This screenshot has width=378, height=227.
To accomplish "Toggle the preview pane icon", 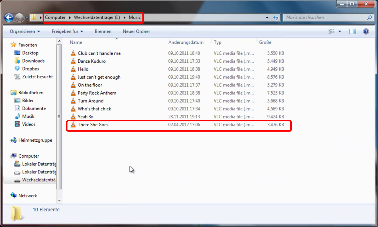I will [x=352, y=32].
